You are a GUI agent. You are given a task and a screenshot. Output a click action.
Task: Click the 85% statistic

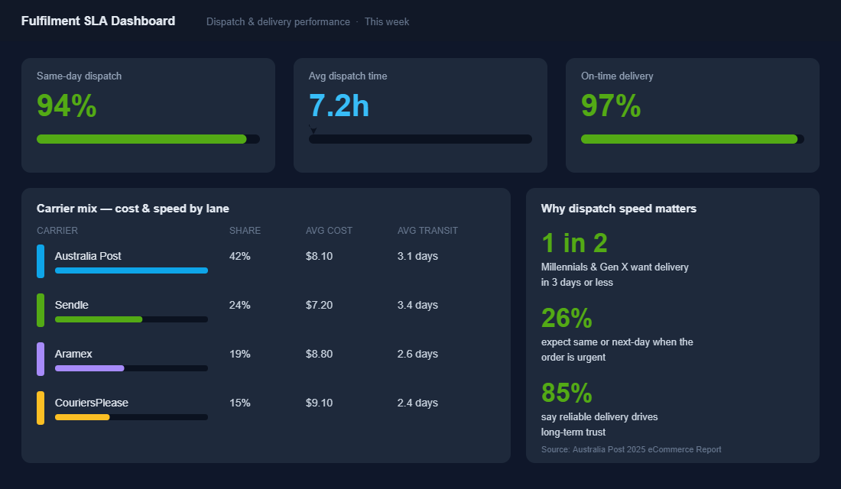[567, 393]
